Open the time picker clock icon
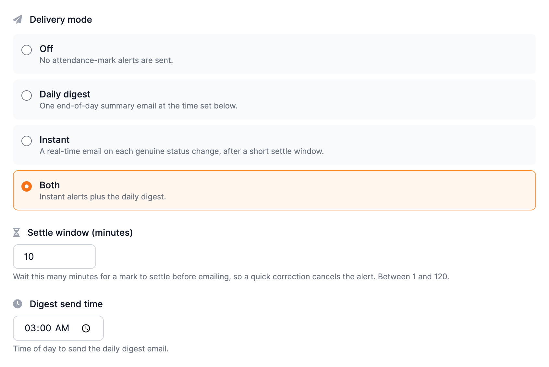The image size is (549, 367). pyautogui.click(x=86, y=328)
